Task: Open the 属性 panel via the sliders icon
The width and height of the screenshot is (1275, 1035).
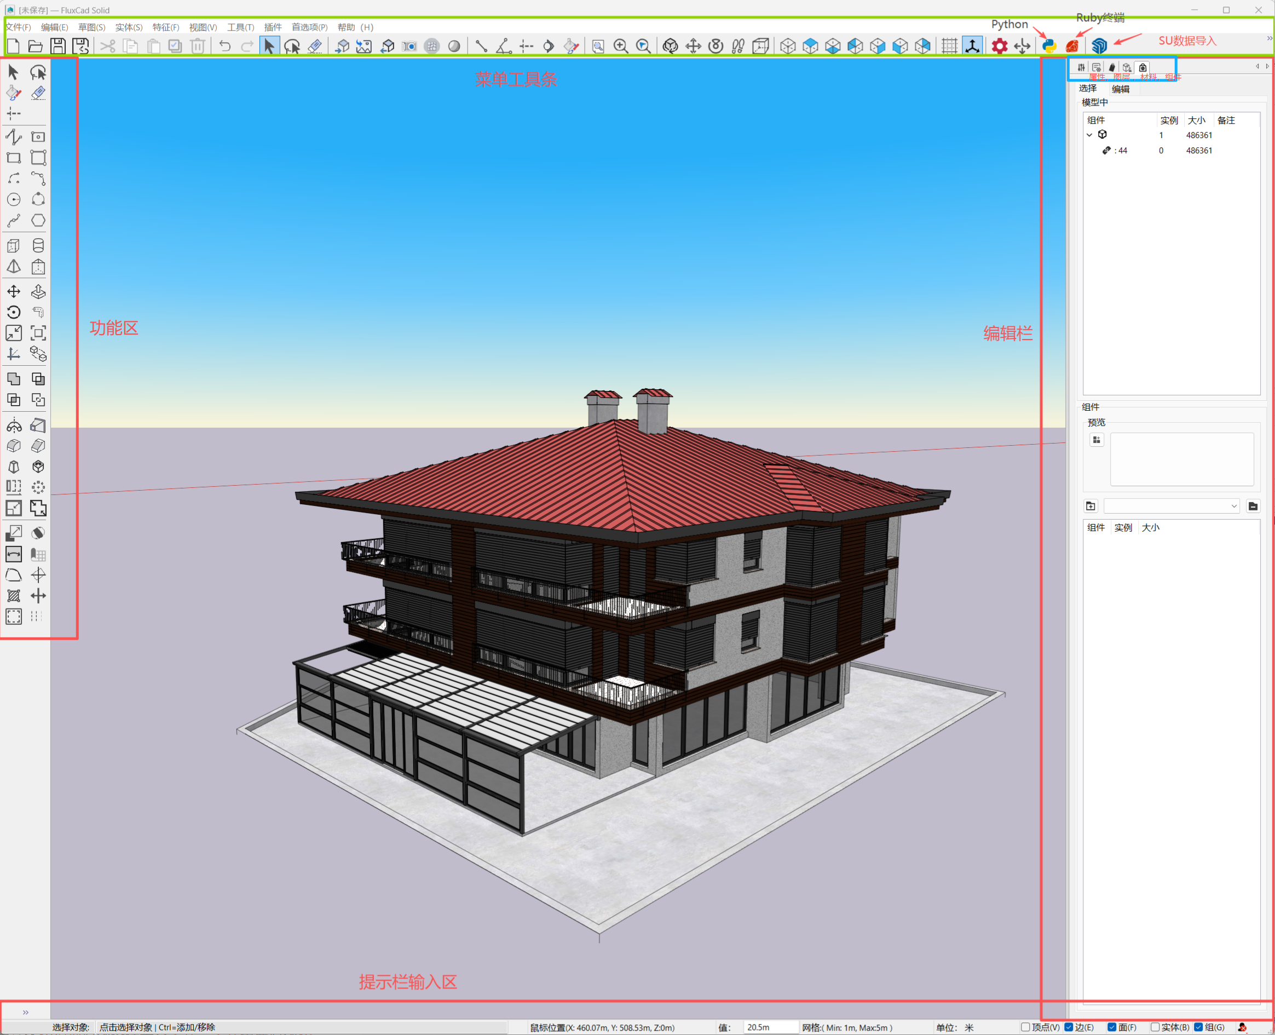Action: [1081, 67]
